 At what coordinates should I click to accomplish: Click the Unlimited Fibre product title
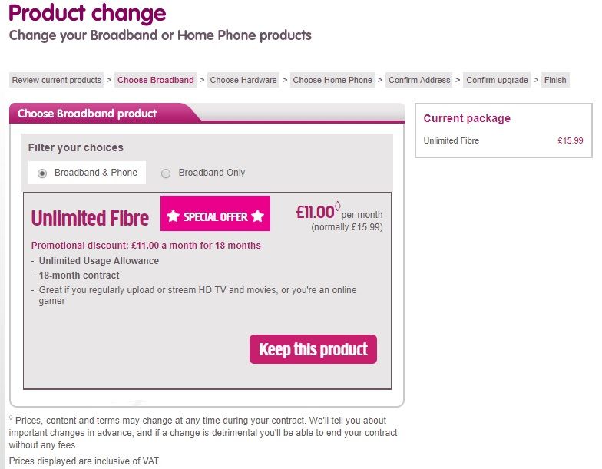(90, 218)
